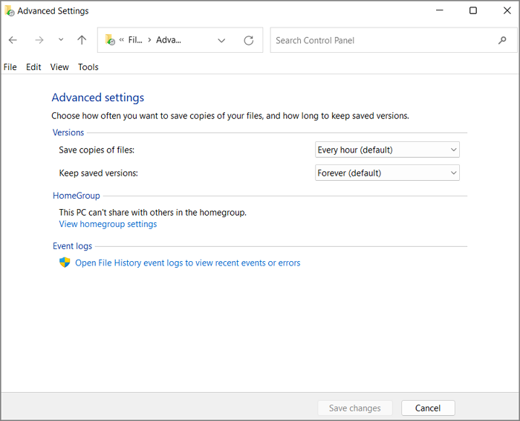Click inside Search Control Panel field

[383, 40]
